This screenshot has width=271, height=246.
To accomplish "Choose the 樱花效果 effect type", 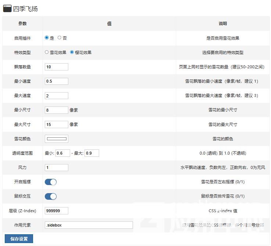I will [x=72, y=52].
